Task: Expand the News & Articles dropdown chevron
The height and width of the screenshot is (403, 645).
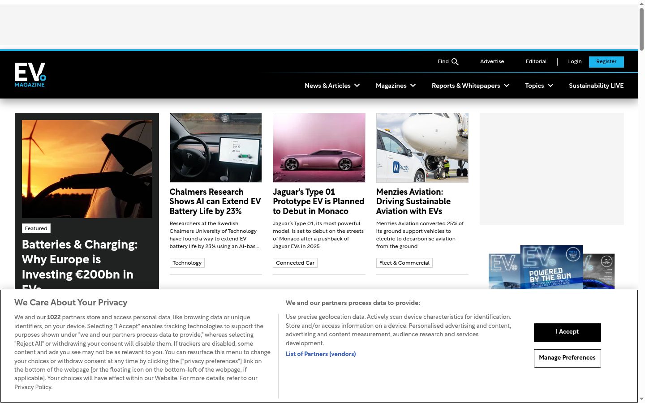Action: pos(357,86)
